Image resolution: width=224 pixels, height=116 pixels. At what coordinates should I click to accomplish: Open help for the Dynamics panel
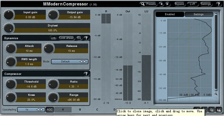86,38
